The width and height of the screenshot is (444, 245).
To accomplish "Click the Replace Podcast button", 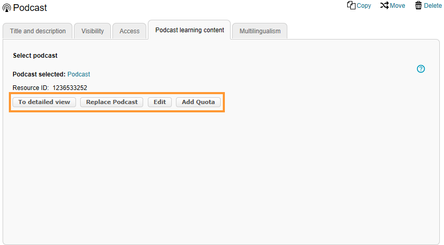I will (x=112, y=102).
